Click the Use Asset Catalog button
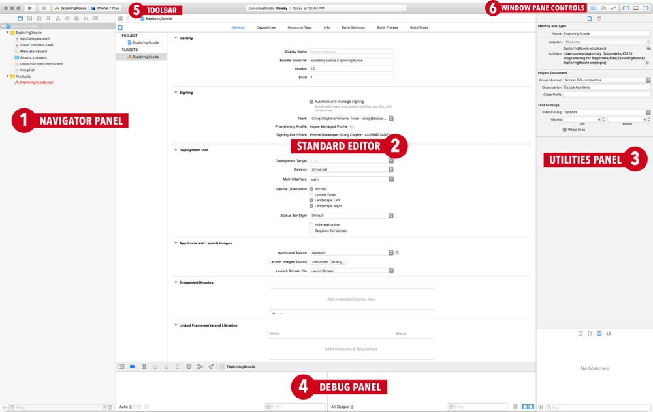The height and width of the screenshot is (412, 653). click(x=328, y=262)
